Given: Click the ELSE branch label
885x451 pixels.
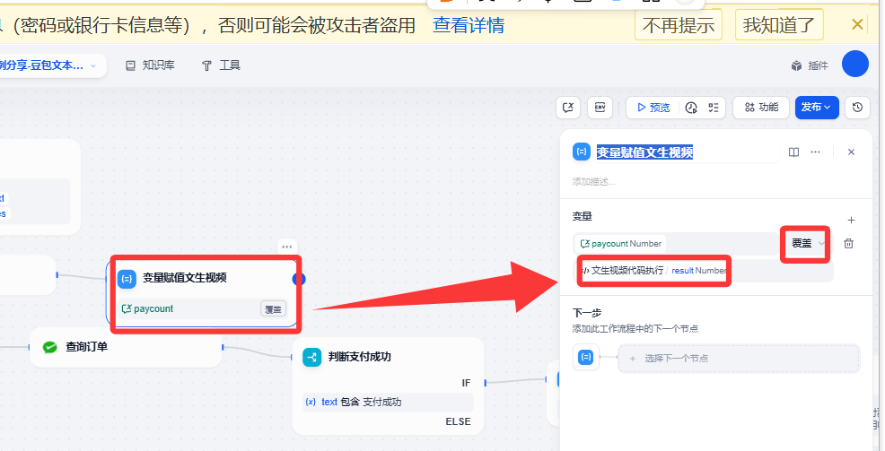Looking at the screenshot, I should pyautogui.click(x=458, y=421).
